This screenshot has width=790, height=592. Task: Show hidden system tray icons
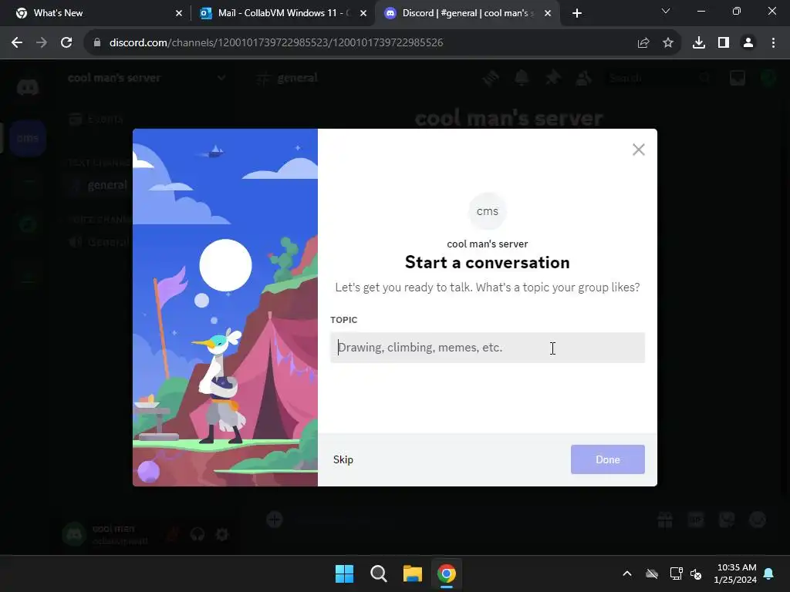[x=627, y=573]
